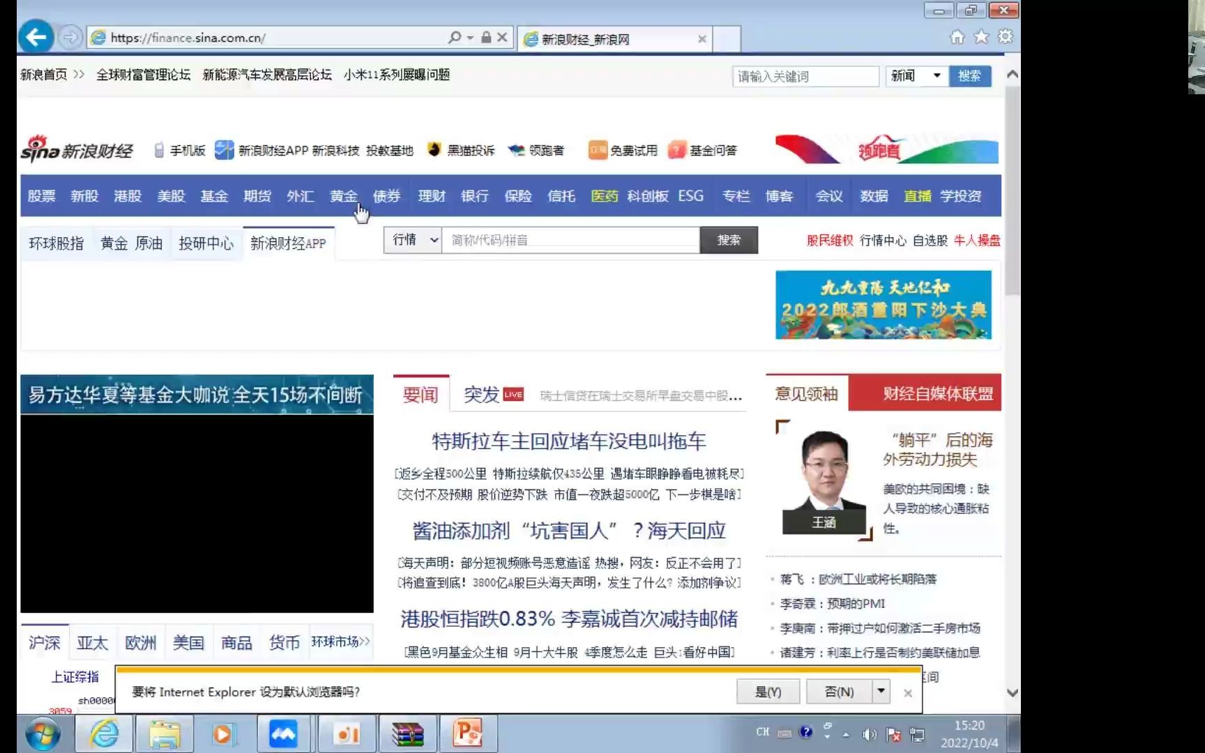
Task: Open Internet Explorer in taskbar
Action: [x=105, y=733]
